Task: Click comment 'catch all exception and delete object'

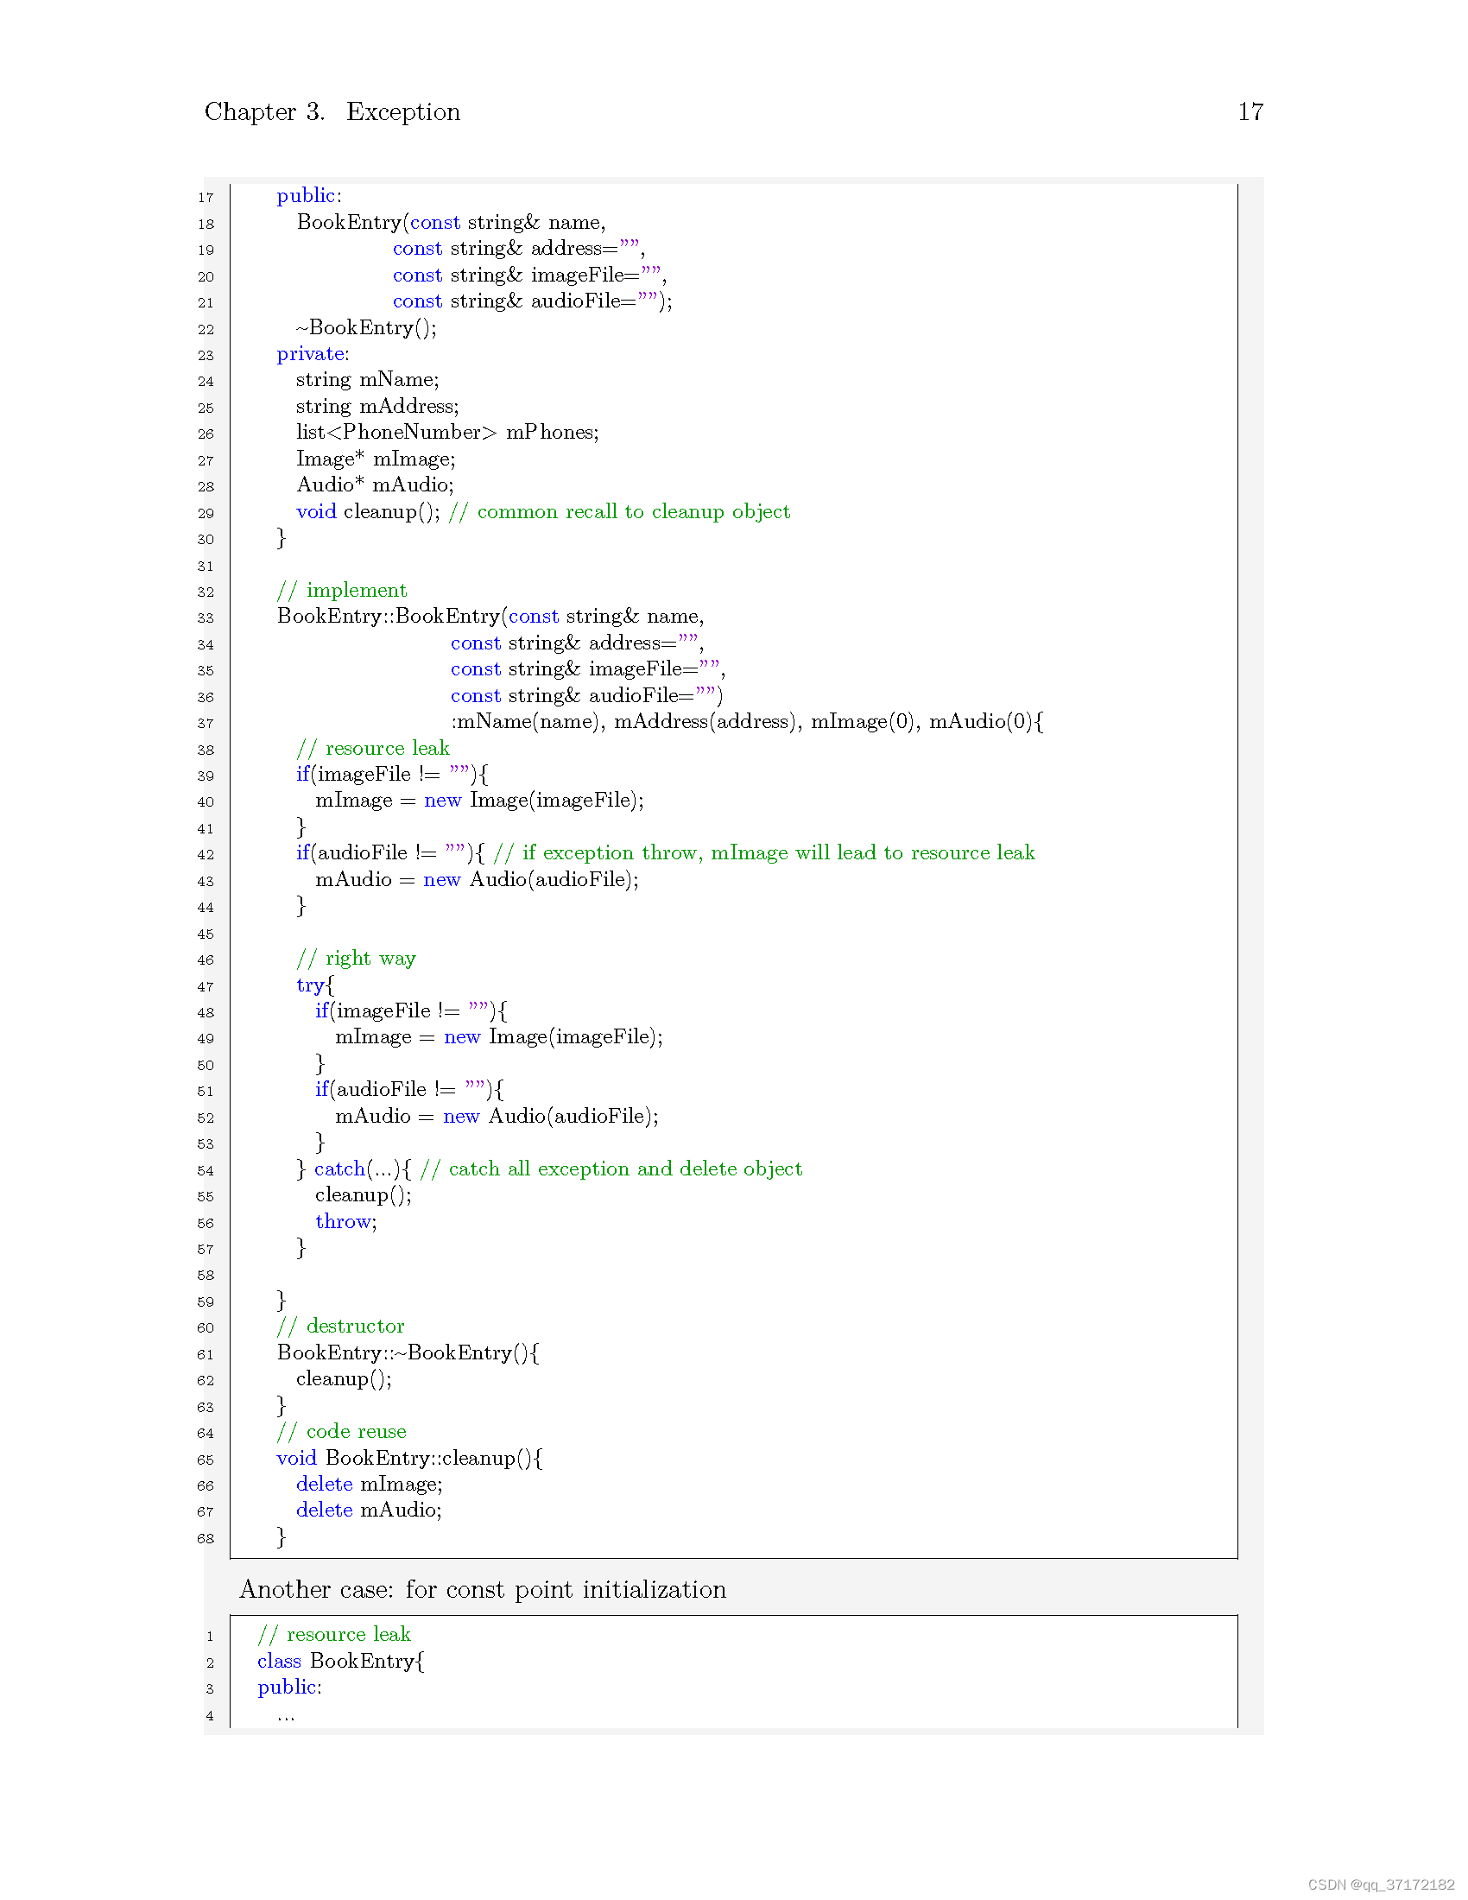Action: tap(625, 1169)
